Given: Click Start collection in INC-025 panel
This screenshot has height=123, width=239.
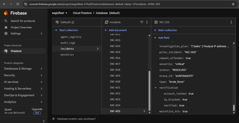Looking at the screenshot, I should point(165,30).
